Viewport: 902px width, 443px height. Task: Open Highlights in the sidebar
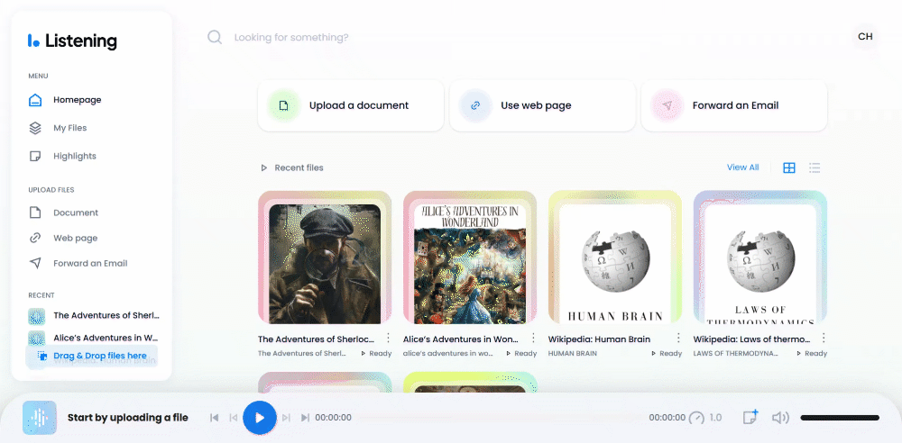[75, 156]
